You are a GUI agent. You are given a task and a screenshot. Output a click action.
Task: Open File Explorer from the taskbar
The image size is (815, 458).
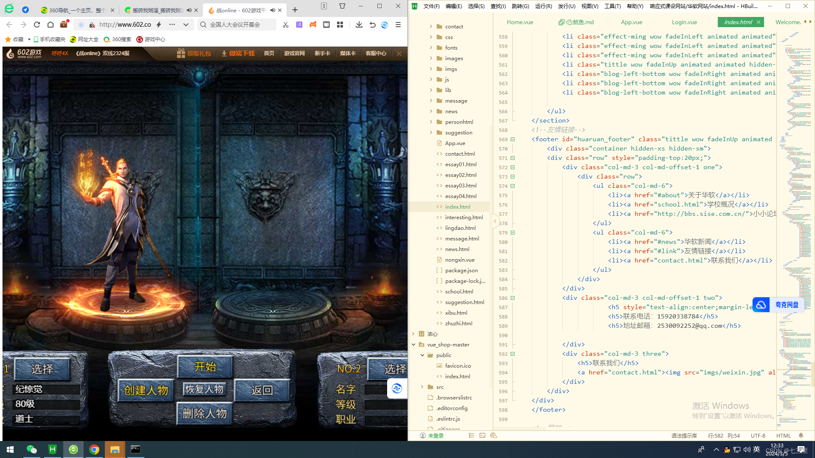115,450
